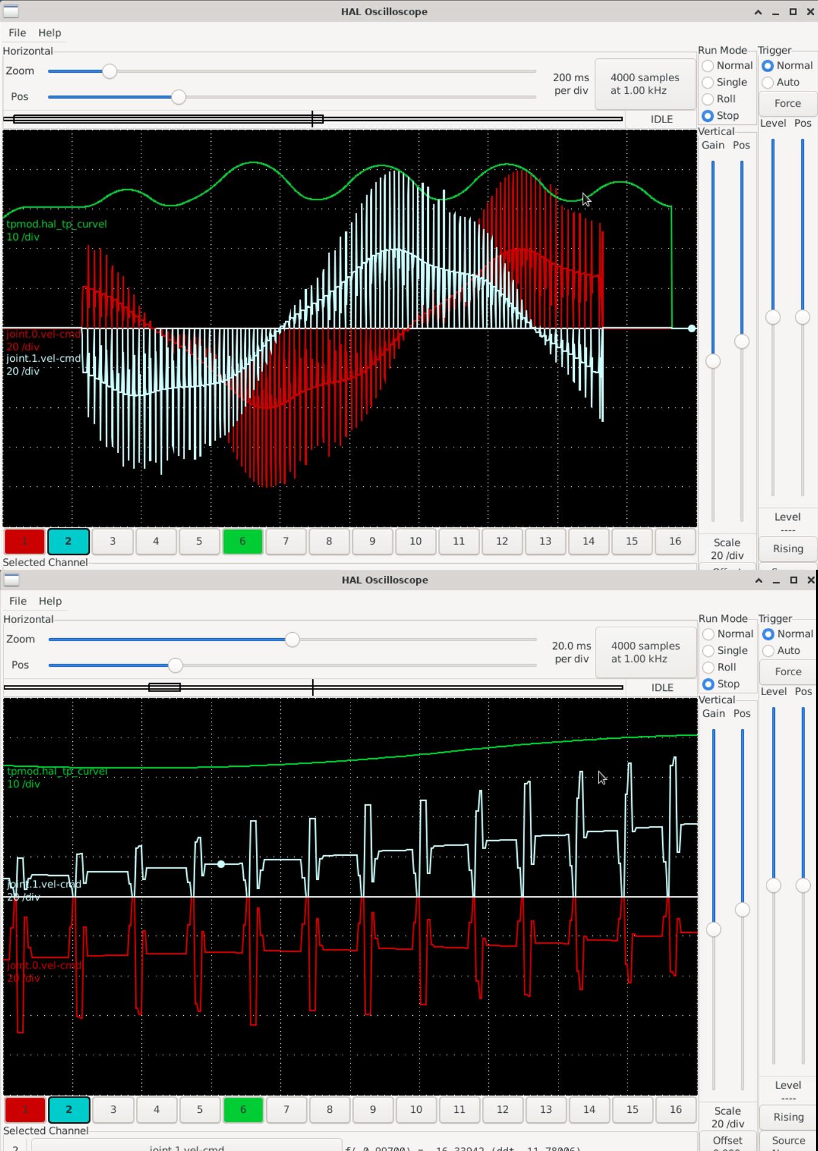The width and height of the screenshot is (818, 1151).
Task: Select channel 7 button in top window
Action: click(286, 542)
